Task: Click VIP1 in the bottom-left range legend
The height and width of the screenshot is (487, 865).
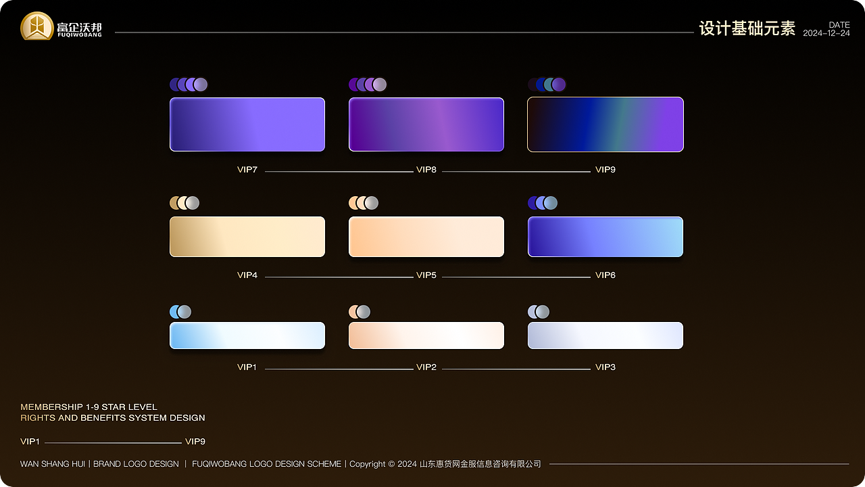Action: coord(30,442)
